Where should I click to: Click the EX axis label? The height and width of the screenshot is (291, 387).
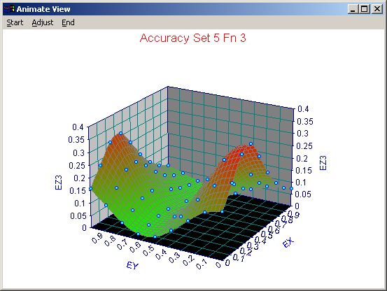tap(288, 242)
